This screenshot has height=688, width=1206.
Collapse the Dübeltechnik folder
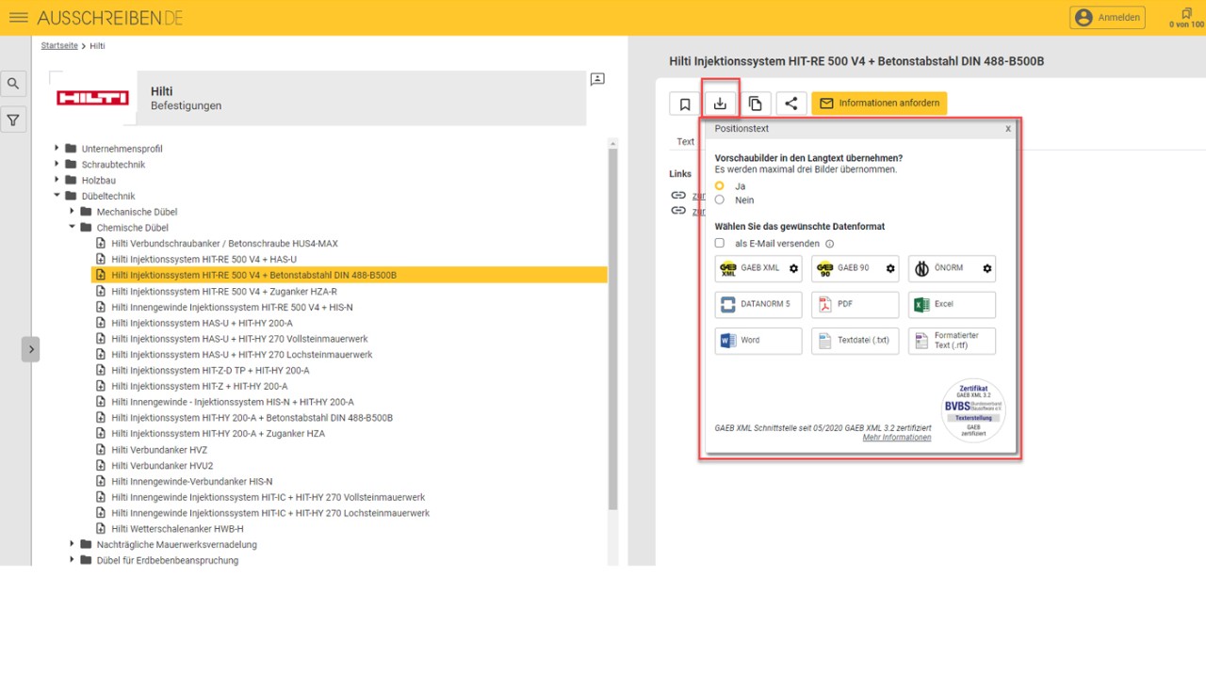pyautogui.click(x=57, y=196)
